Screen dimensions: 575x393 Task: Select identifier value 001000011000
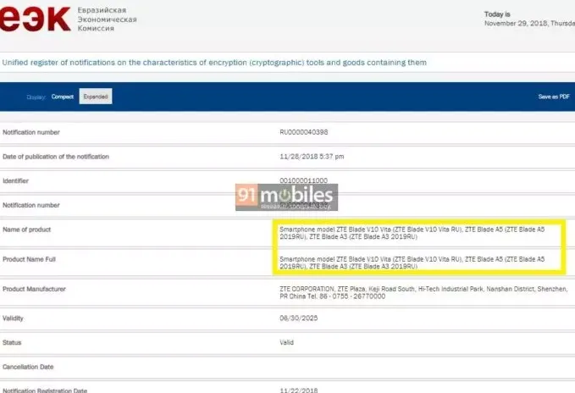(304, 180)
